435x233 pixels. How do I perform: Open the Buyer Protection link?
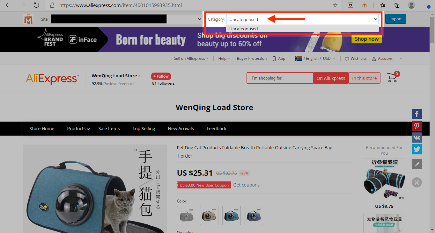(x=252, y=59)
